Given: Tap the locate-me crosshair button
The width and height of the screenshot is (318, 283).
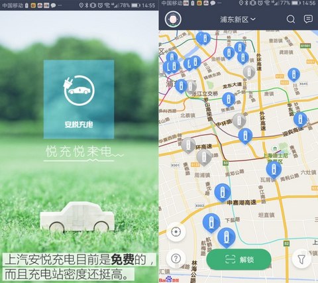Looking at the screenshot, I should pyautogui.click(x=176, y=232).
